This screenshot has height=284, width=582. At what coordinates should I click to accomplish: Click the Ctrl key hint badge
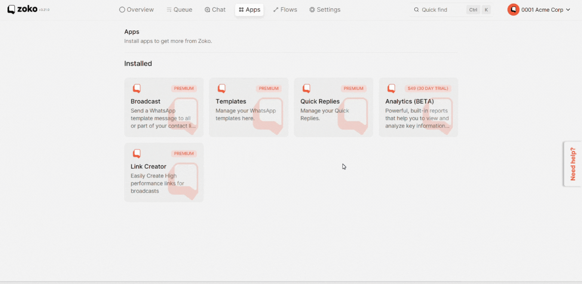(x=473, y=10)
